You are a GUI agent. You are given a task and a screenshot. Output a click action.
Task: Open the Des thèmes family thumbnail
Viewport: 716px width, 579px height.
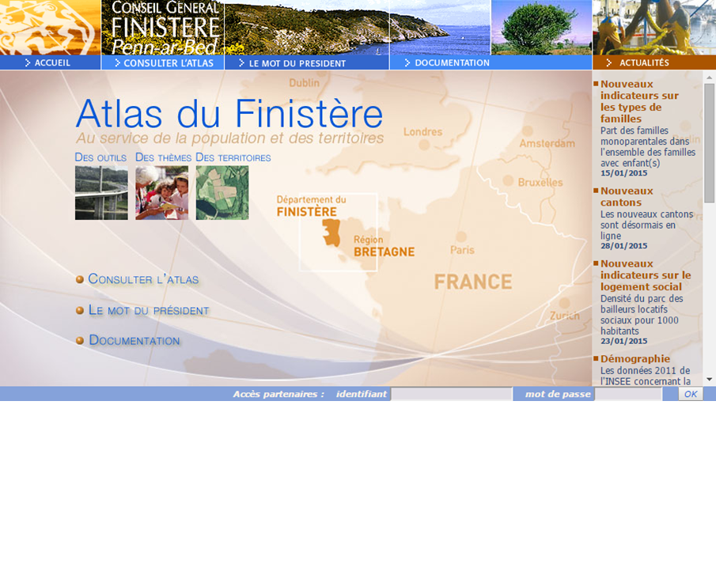pyautogui.click(x=161, y=193)
